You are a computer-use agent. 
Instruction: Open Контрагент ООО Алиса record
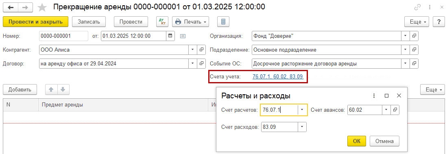(201, 50)
